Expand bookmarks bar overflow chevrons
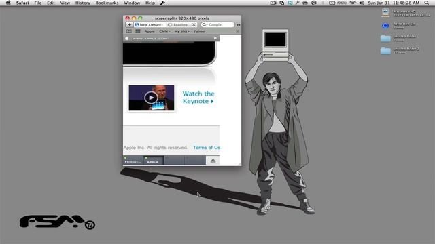Viewport: 435px width, 244px height. coord(238,31)
